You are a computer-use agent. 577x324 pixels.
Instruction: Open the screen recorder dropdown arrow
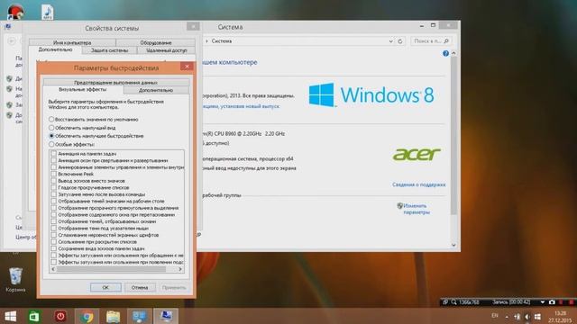[543, 302]
